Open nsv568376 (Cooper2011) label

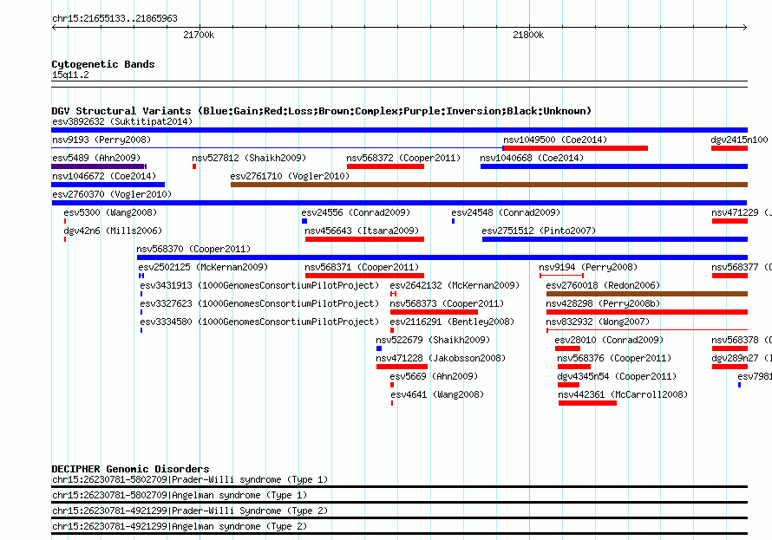click(x=614, y=358)
